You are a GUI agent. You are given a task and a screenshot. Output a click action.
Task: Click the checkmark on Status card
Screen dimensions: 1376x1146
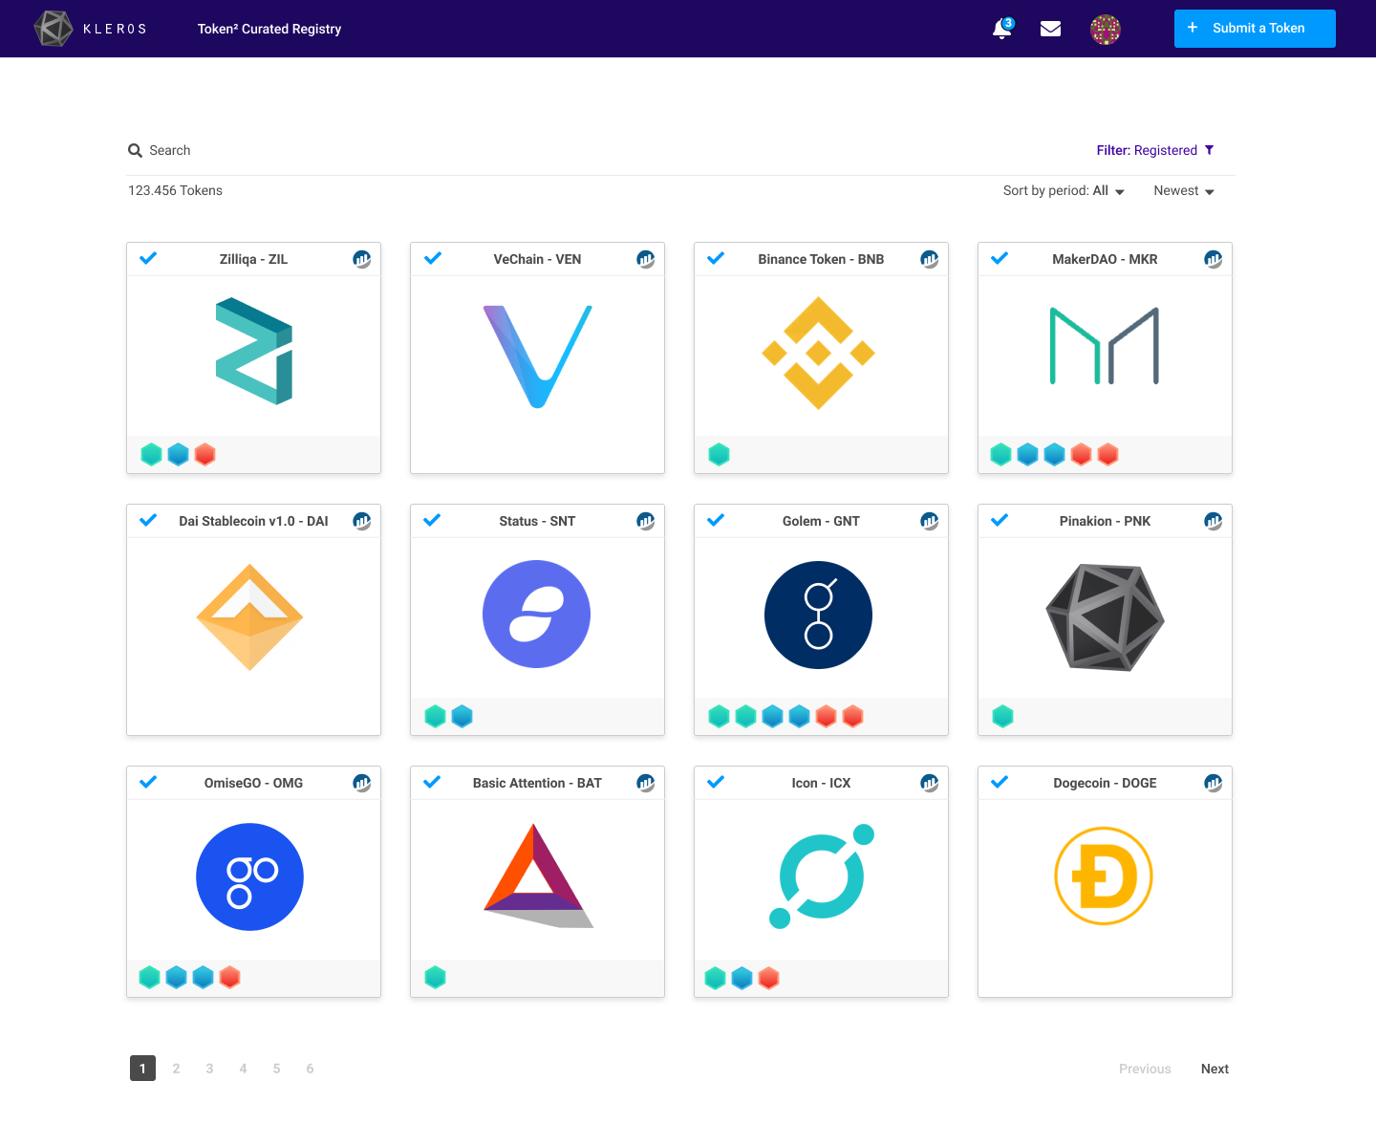(432, 520)
